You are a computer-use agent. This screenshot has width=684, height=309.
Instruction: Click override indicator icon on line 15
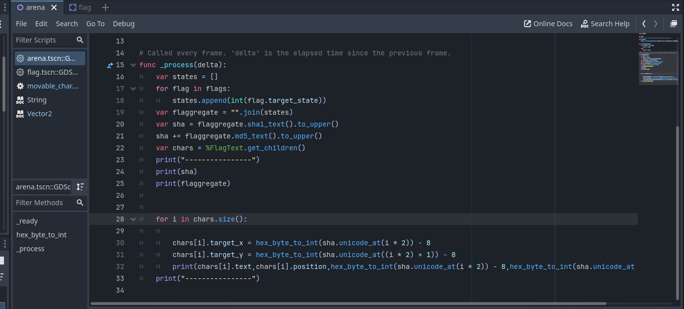coord(110,65)
